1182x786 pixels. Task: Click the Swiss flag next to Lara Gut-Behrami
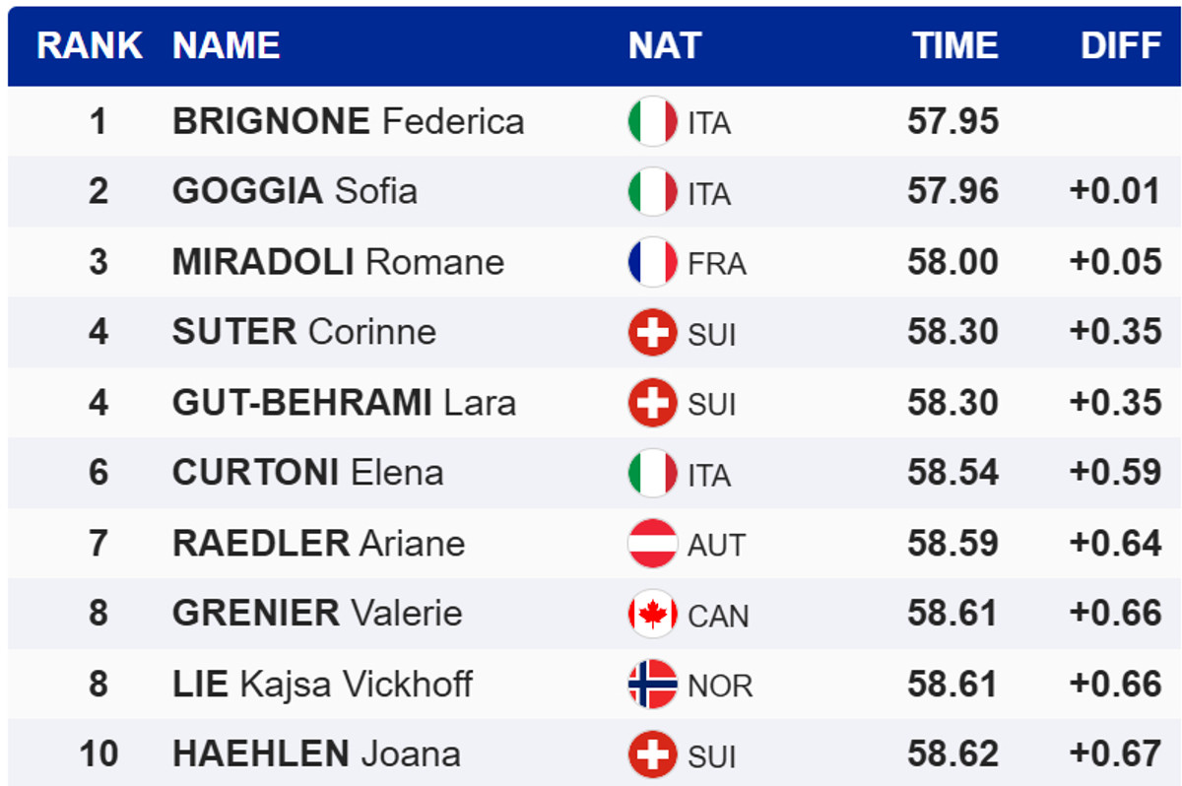point(652,403)
